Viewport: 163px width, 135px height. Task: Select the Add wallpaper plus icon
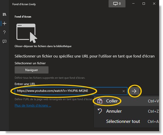pyautogui.click(x=4, y=23)
